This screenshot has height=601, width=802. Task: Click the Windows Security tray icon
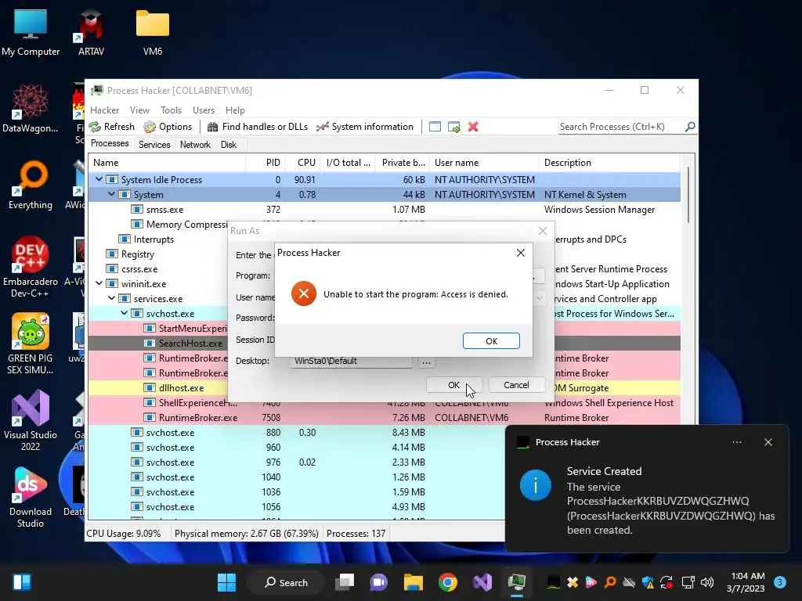point(648,582)
